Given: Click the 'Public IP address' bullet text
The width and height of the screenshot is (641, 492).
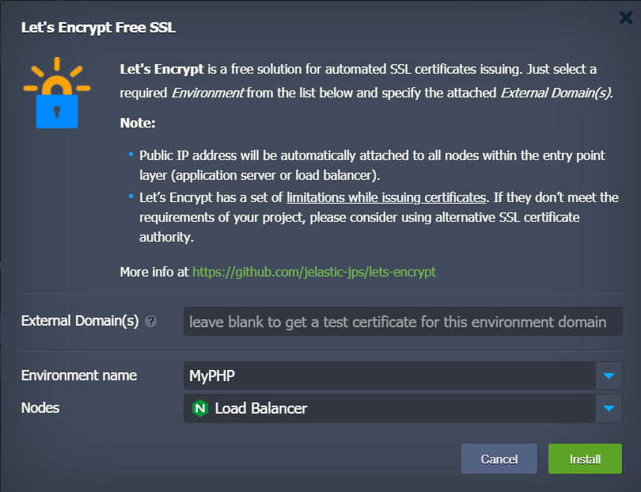Looking at the screenshot, I should tap(372, 166).
